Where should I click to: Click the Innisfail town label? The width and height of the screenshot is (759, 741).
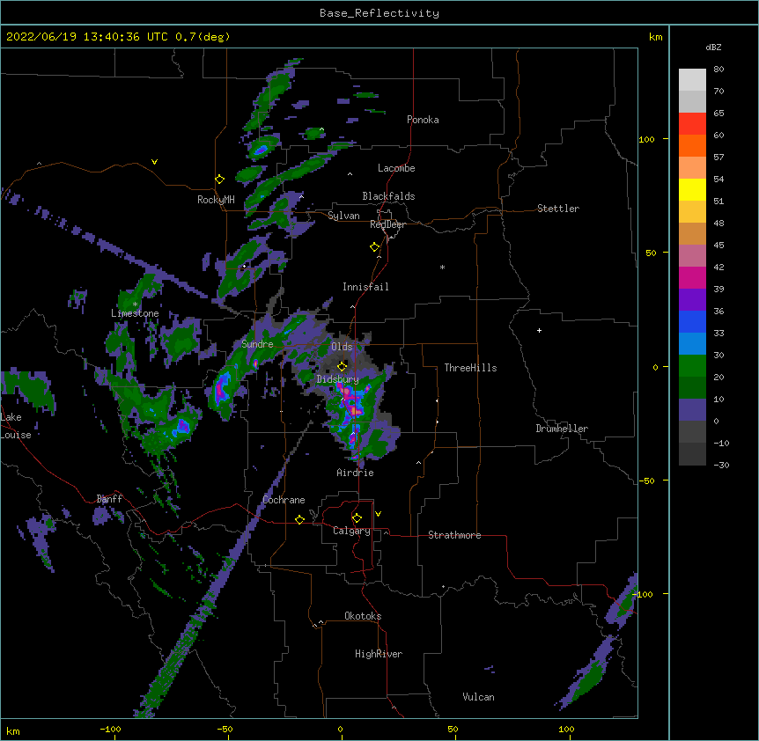(x=365, y=287)
